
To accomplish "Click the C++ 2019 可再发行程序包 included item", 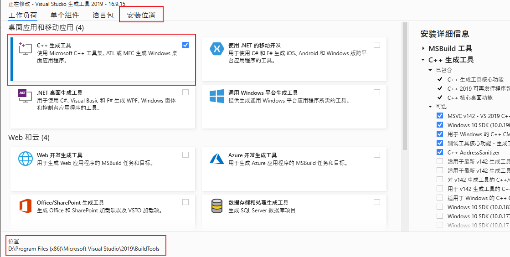I will tap(479, 88).
